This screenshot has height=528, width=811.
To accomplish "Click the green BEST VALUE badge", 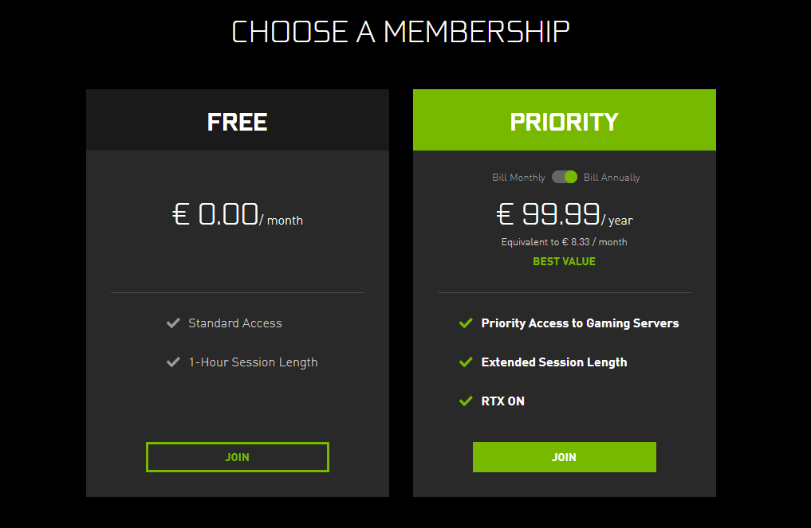I will [564, 261].
